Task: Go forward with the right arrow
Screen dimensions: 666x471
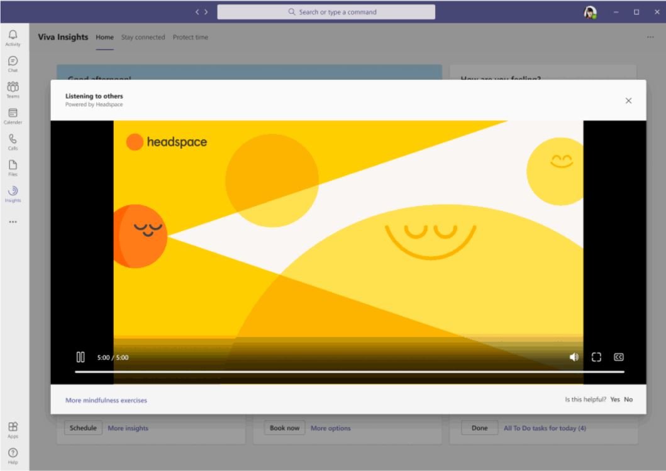Action: coord(206,12)
